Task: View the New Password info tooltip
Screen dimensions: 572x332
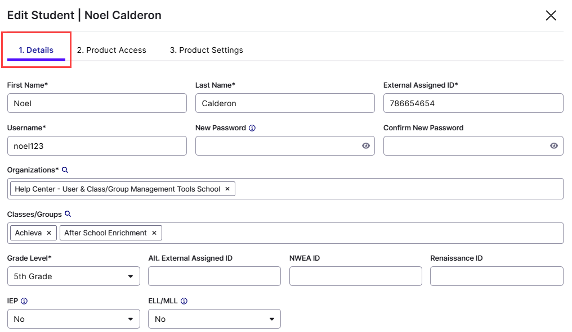Action: [x=252, y=128]
